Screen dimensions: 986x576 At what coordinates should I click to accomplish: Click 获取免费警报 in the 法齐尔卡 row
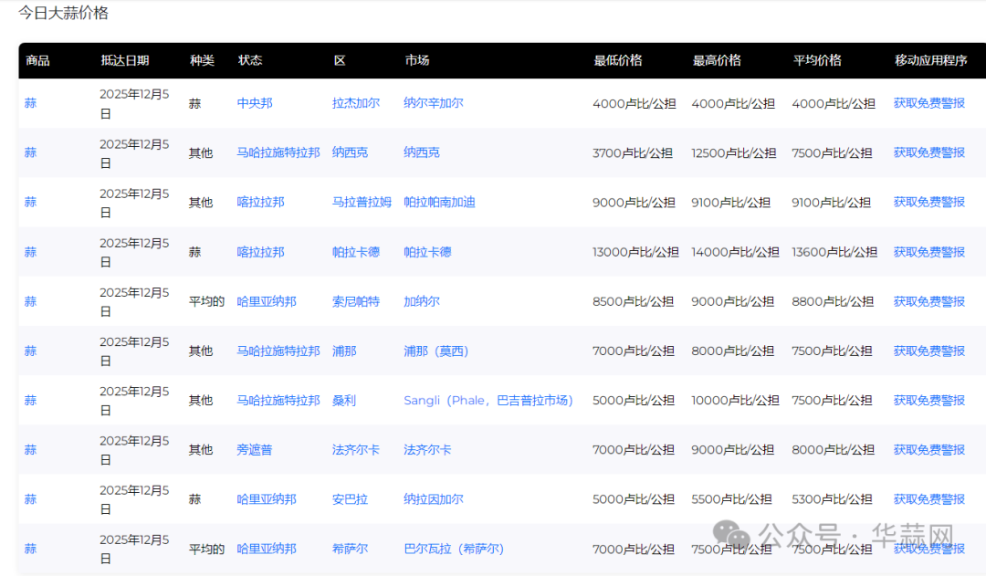click(x=928, y=450)
